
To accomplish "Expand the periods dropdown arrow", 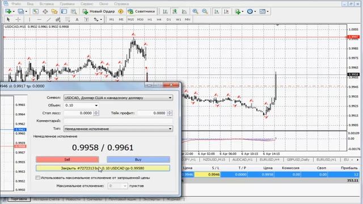I will (x=255, y=11).
